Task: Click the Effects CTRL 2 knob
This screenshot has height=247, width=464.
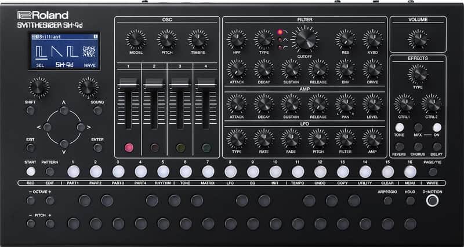Action: coord(431,104)
